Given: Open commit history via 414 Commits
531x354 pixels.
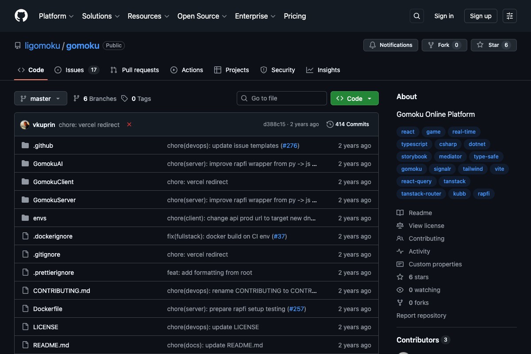Looking at the screenshot, I should point(348,124).
